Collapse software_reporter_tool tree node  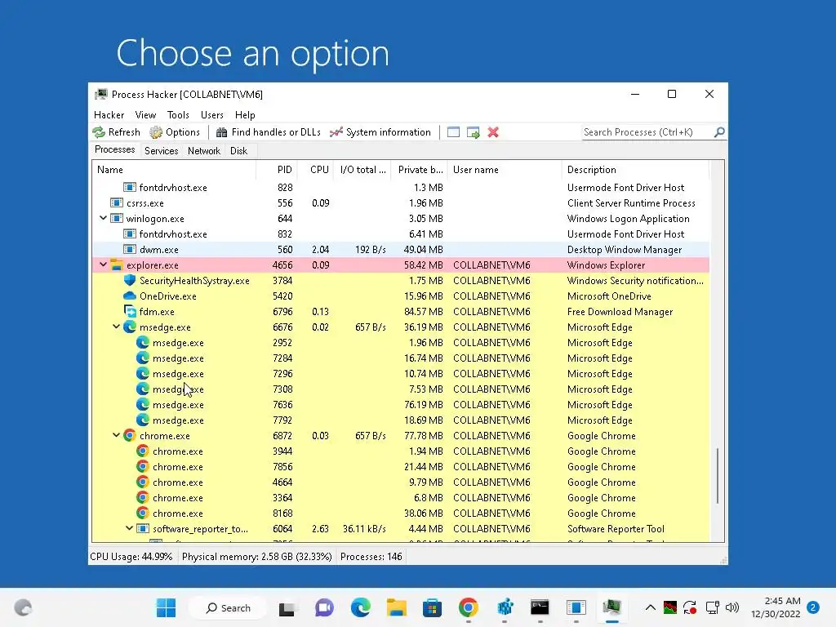[130, 528]
